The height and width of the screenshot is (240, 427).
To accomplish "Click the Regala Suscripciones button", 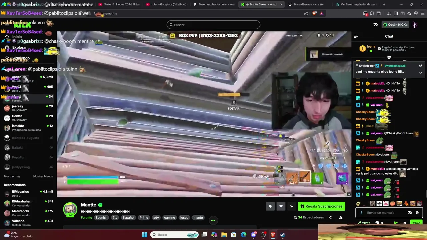I will [321, 206].
